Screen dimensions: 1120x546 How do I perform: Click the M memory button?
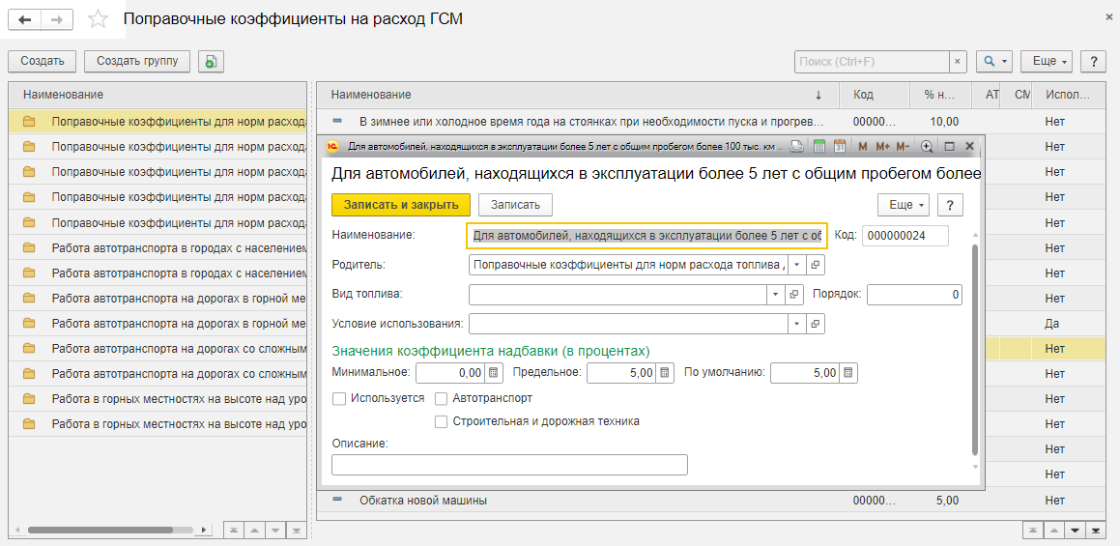coord(862,147)
